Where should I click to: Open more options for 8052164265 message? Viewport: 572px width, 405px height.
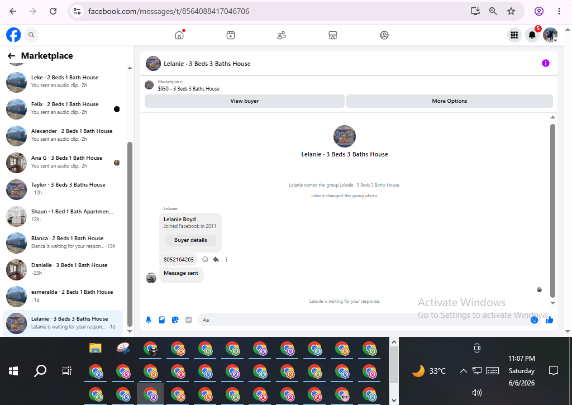click(226, 259)
